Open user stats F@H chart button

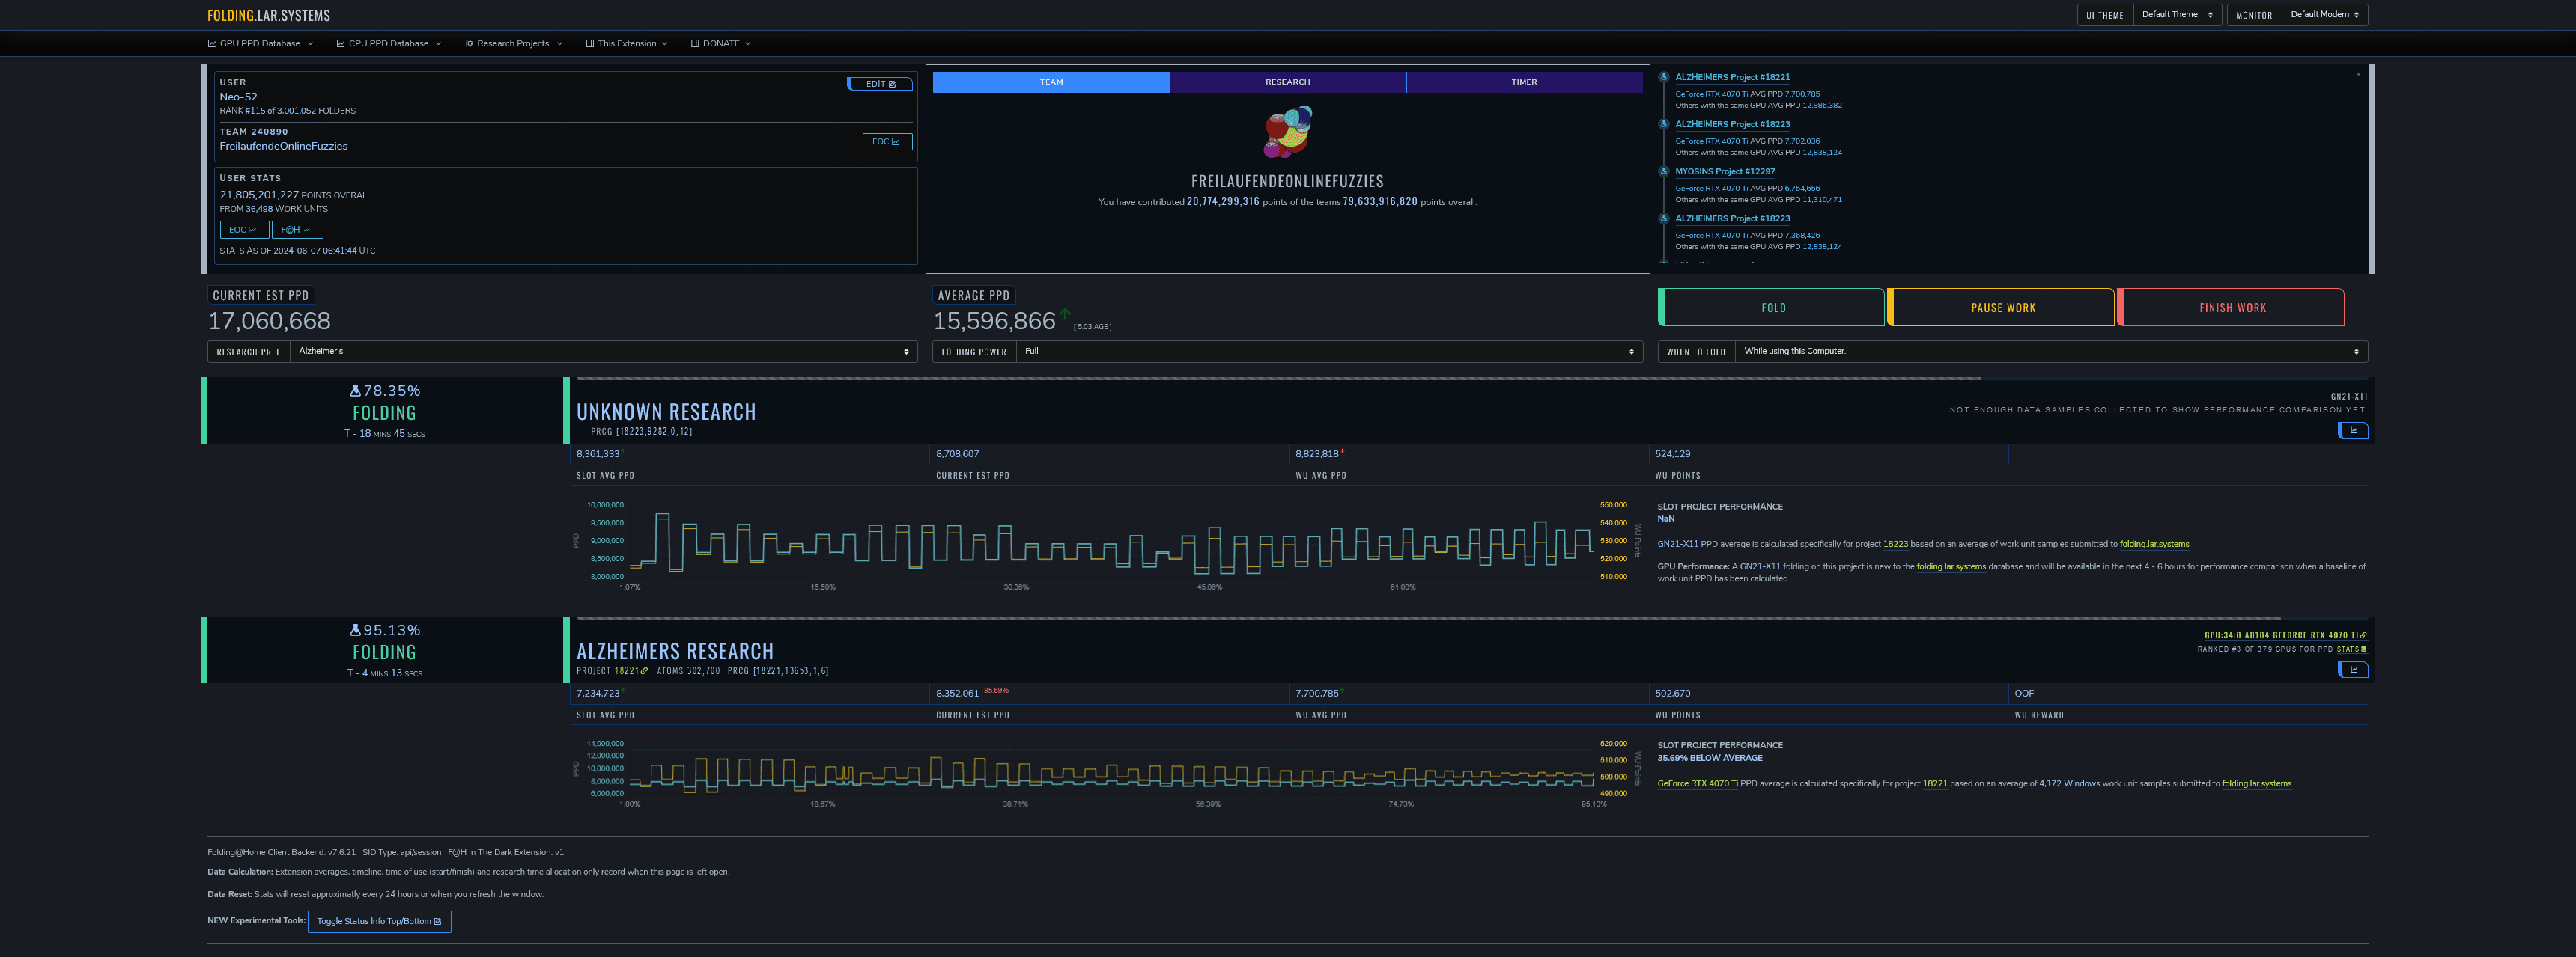pos(296,230)
